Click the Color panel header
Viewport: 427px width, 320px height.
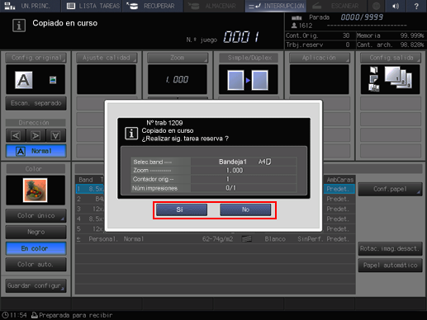[36, 169]
